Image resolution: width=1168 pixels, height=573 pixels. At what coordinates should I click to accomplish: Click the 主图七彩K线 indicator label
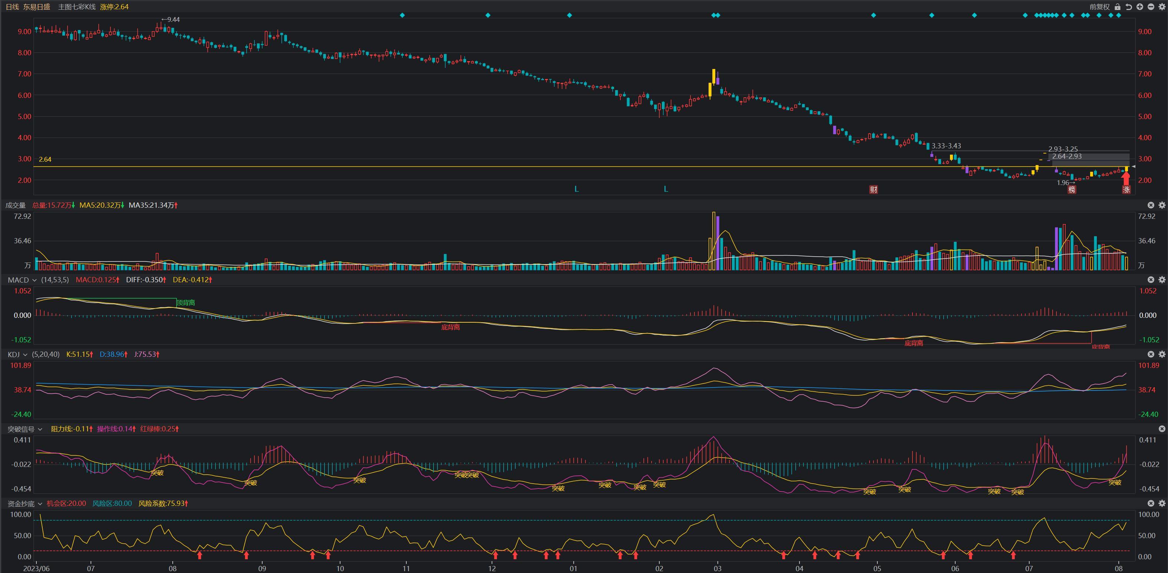tap(77, 7)
